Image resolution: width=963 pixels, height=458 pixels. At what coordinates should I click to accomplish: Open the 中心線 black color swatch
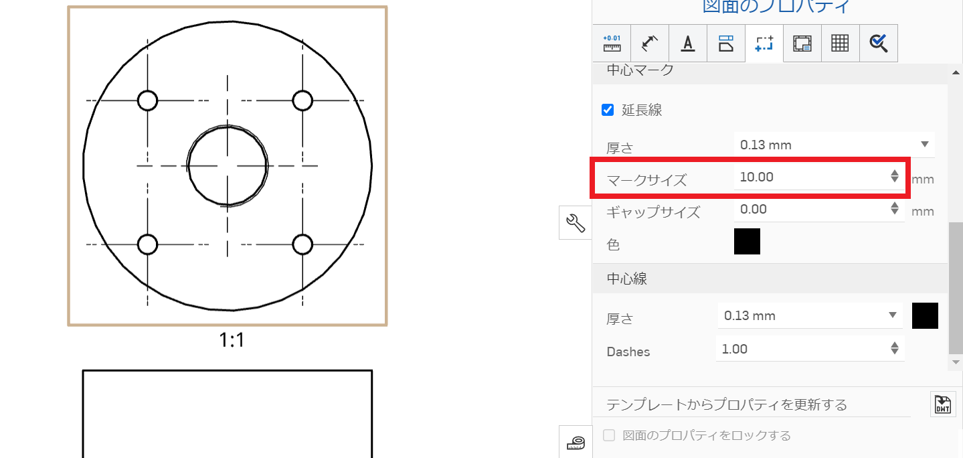tap(925, 315)
